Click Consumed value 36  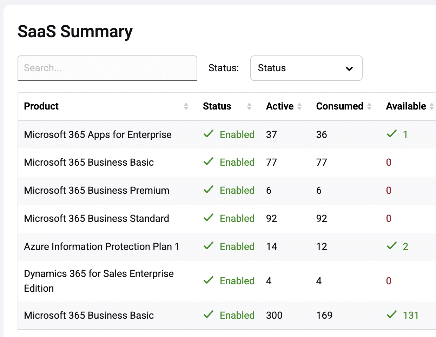tap(322, 134)
